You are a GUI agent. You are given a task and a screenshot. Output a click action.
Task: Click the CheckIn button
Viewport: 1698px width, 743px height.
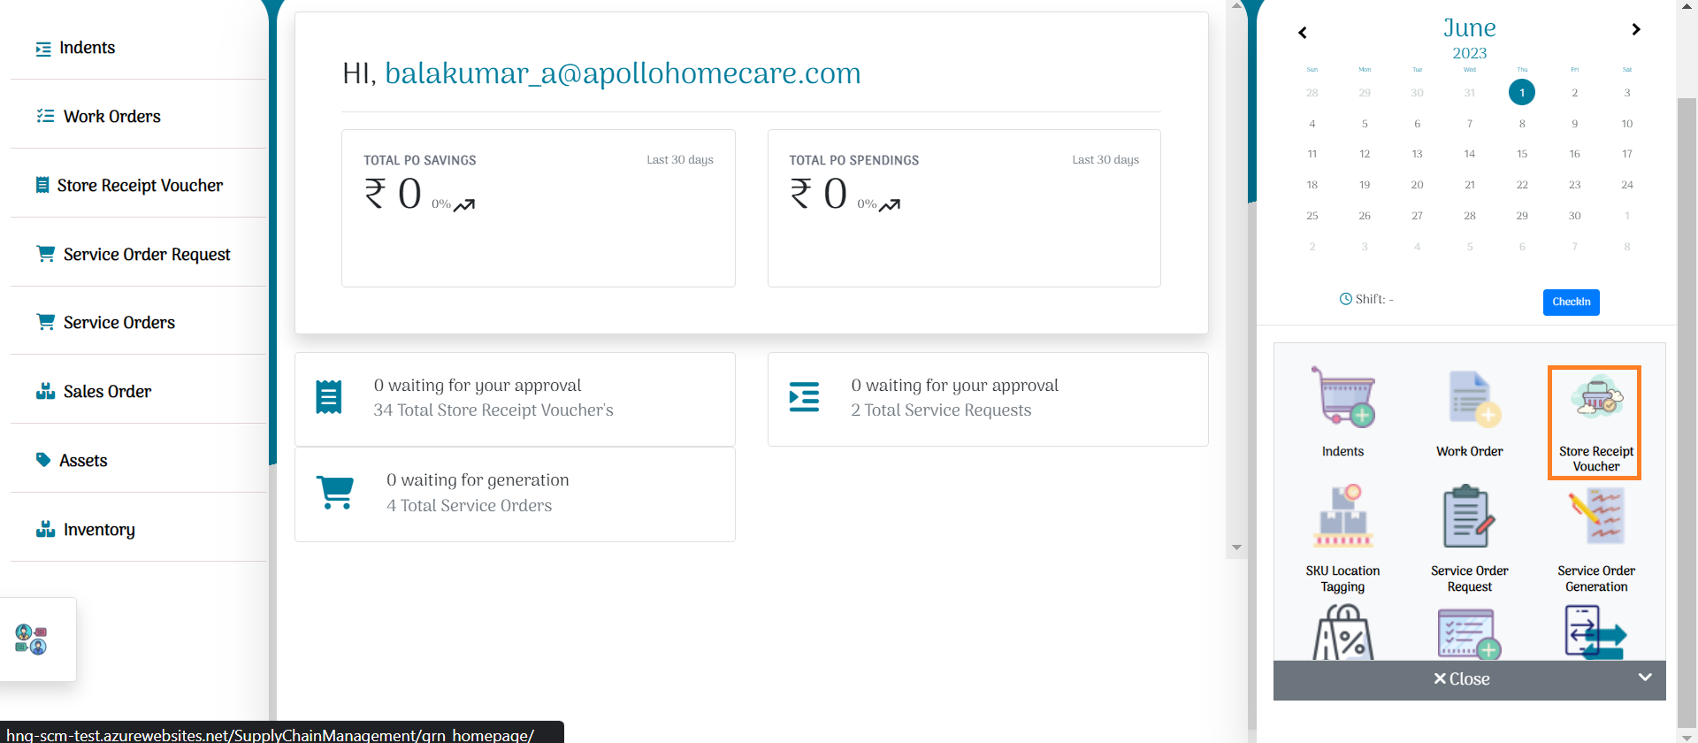coord(1572,302)
